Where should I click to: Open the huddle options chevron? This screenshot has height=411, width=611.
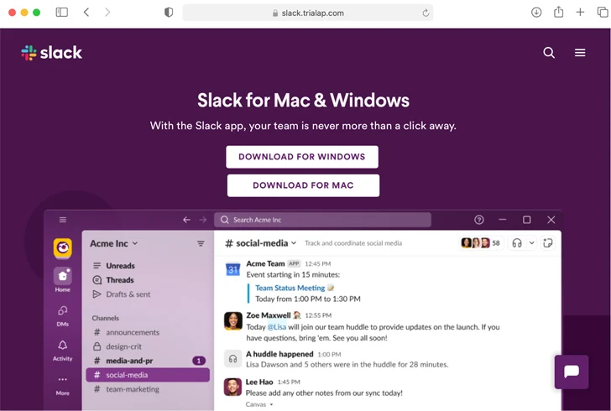click(x=531, y=243)
